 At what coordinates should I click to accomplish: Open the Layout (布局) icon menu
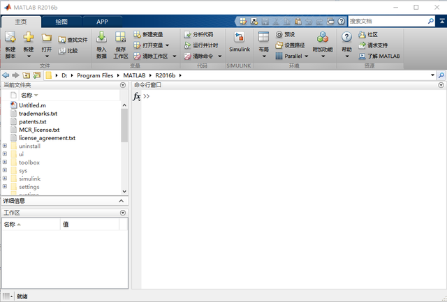263,37
